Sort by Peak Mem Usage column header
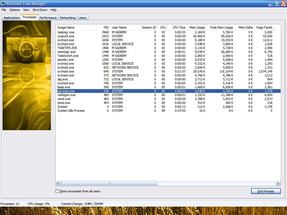 (x=221, y=27)
